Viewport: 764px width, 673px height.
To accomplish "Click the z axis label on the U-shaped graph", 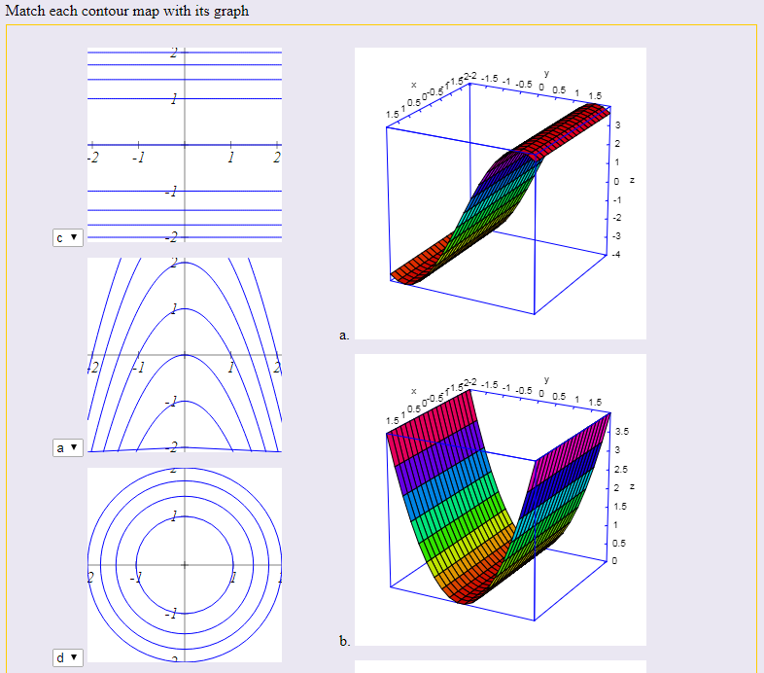I will [631, 486].
